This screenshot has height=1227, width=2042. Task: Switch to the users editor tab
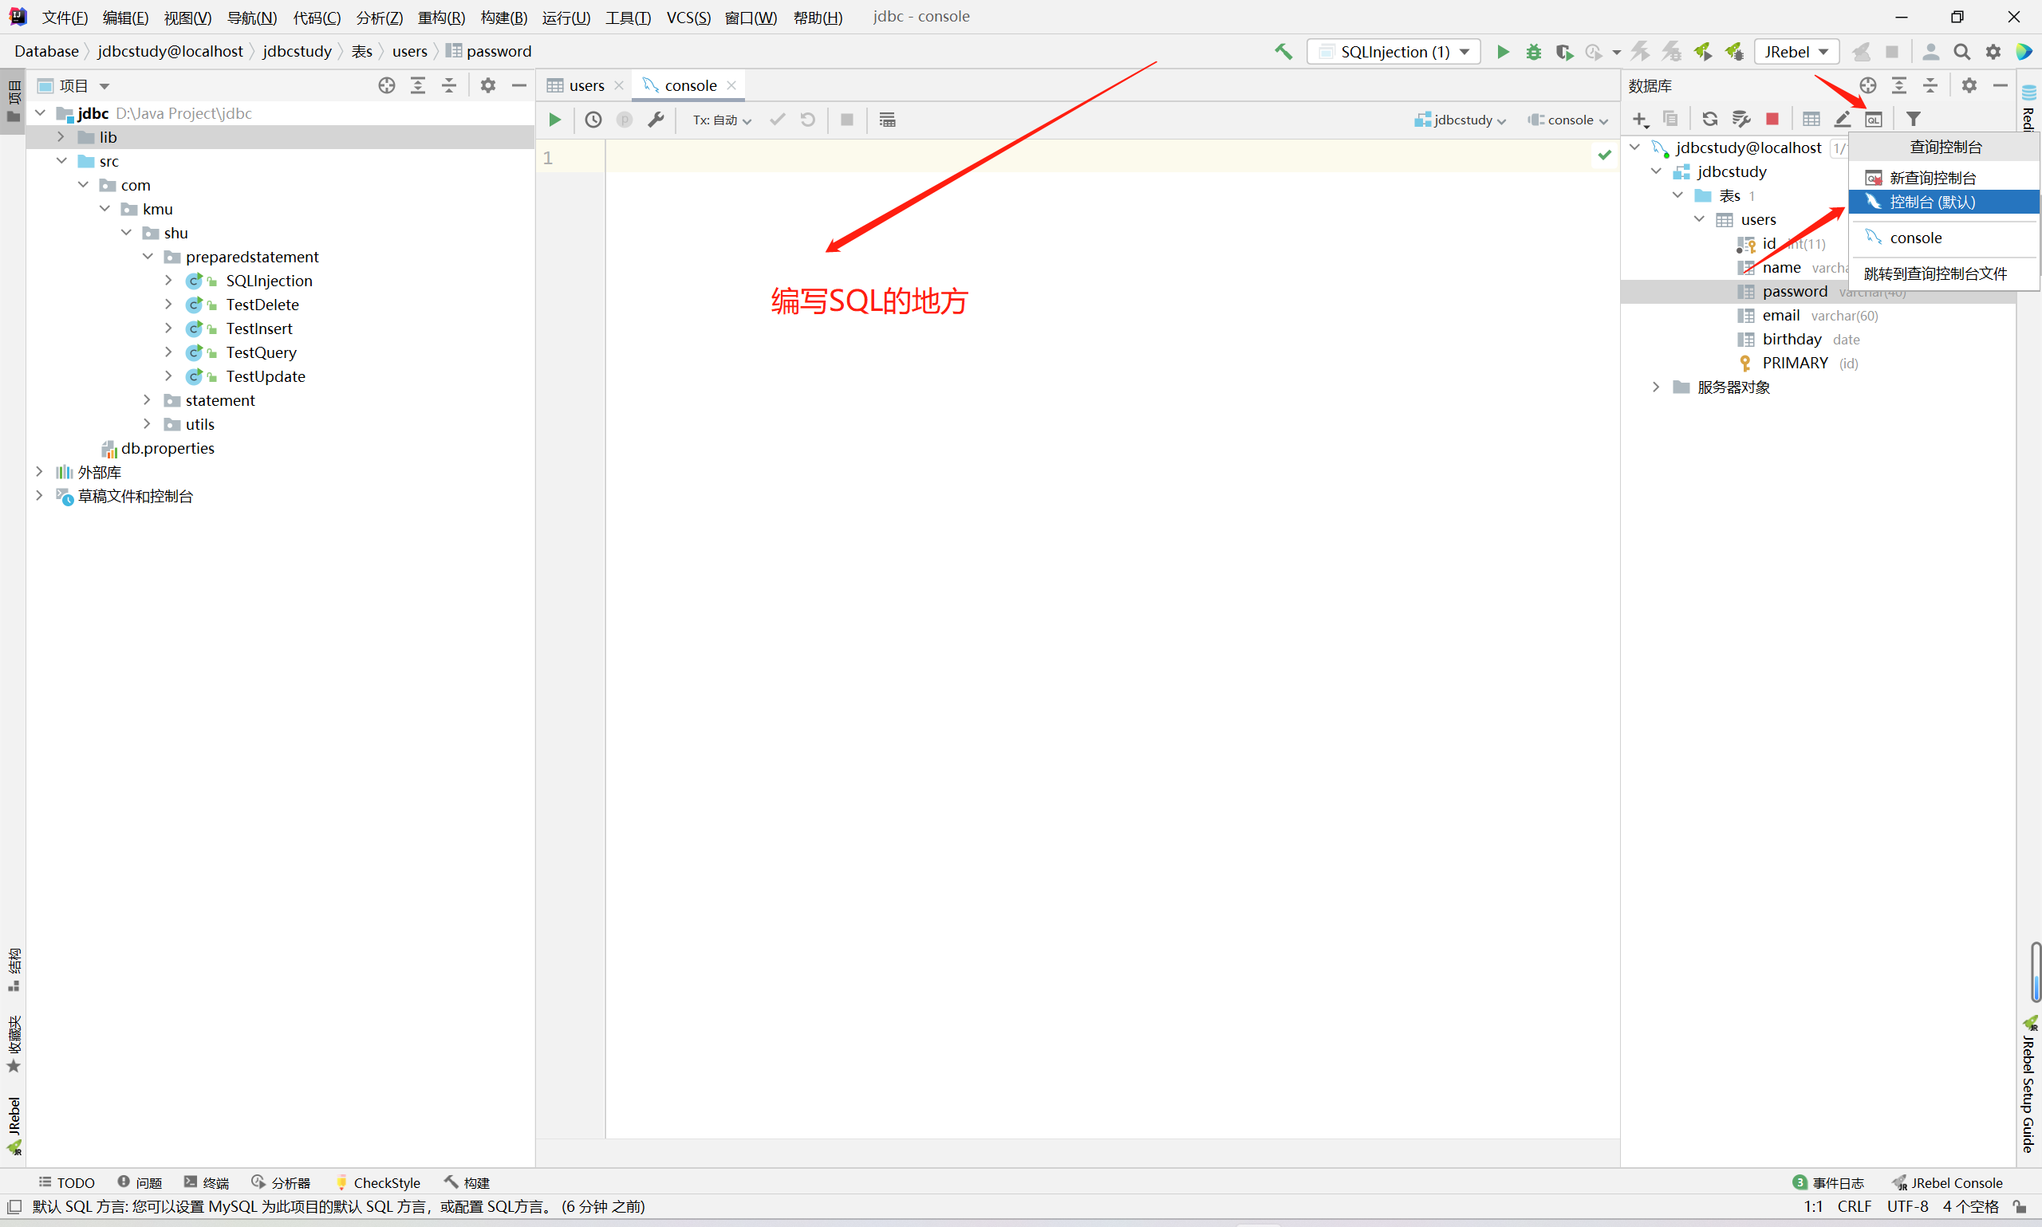pos(585,85)
